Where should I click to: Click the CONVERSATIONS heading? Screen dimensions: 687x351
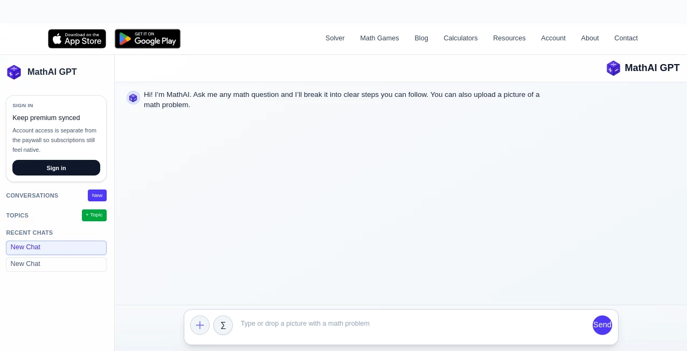click(x=32, y=195)
